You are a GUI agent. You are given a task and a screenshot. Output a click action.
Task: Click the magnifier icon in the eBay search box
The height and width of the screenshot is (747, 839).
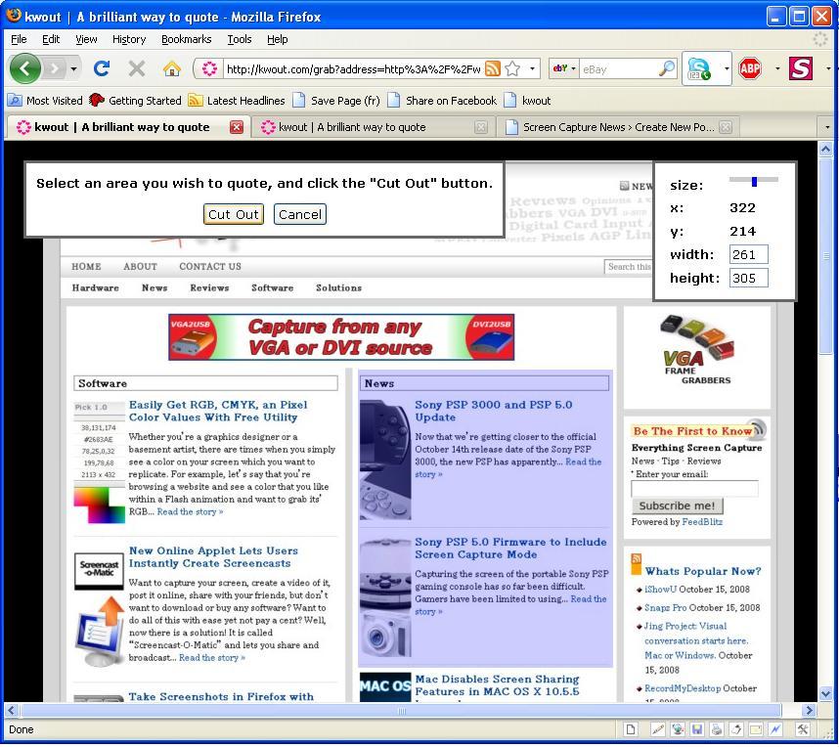pyautogui.click(x=667, y=68)
